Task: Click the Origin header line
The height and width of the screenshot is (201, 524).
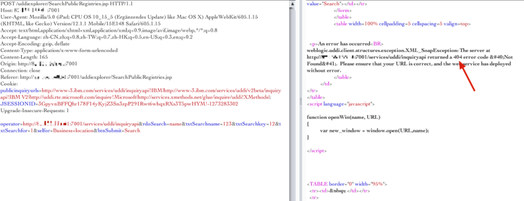Action: [39, 64]
